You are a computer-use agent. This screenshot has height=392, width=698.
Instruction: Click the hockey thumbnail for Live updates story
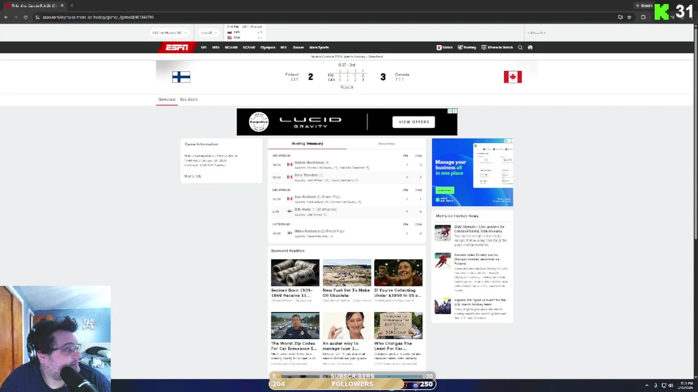click(x=443, y=232)
